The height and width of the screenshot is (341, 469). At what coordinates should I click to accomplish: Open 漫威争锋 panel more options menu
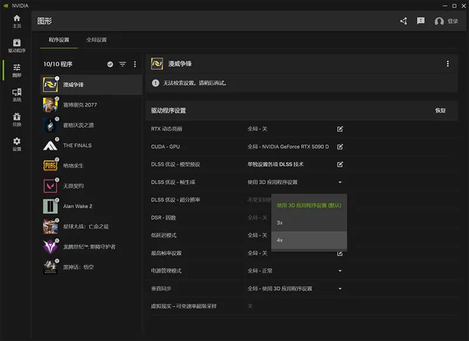coord(447,64)
